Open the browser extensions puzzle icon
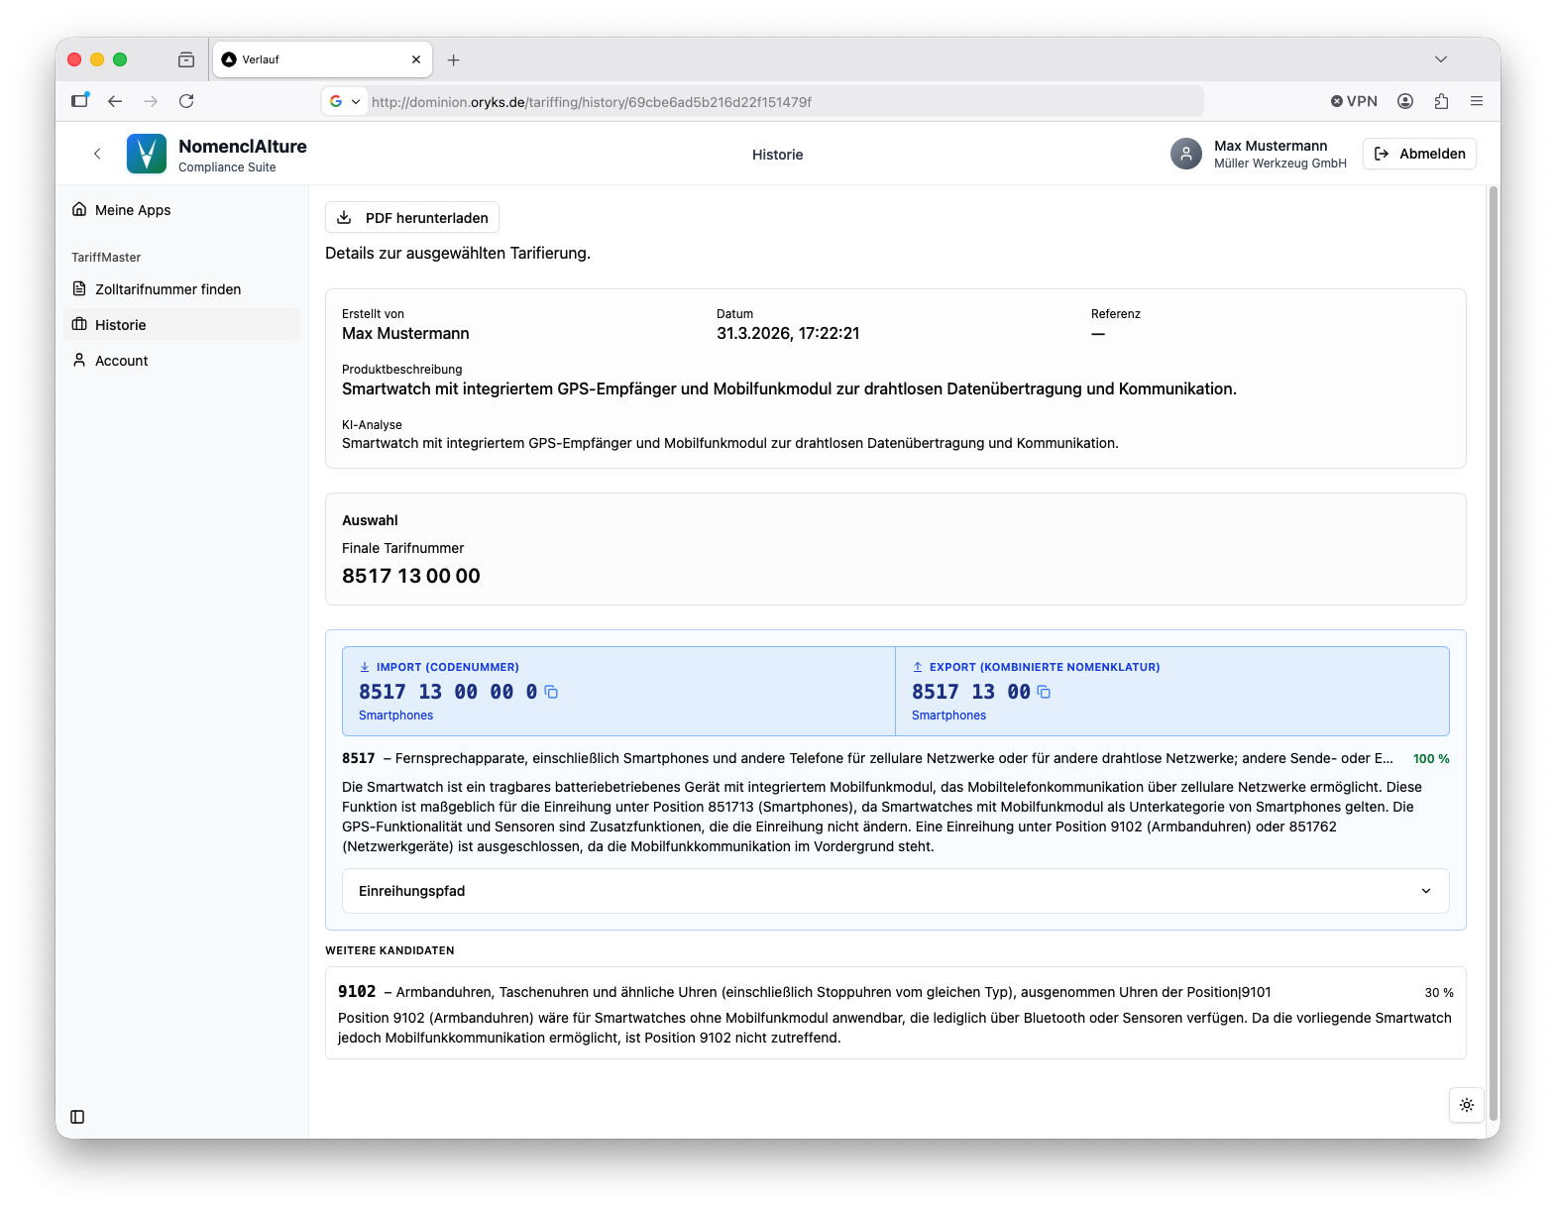The width and height of the screenshot is (1556, 1212). 1441,101
